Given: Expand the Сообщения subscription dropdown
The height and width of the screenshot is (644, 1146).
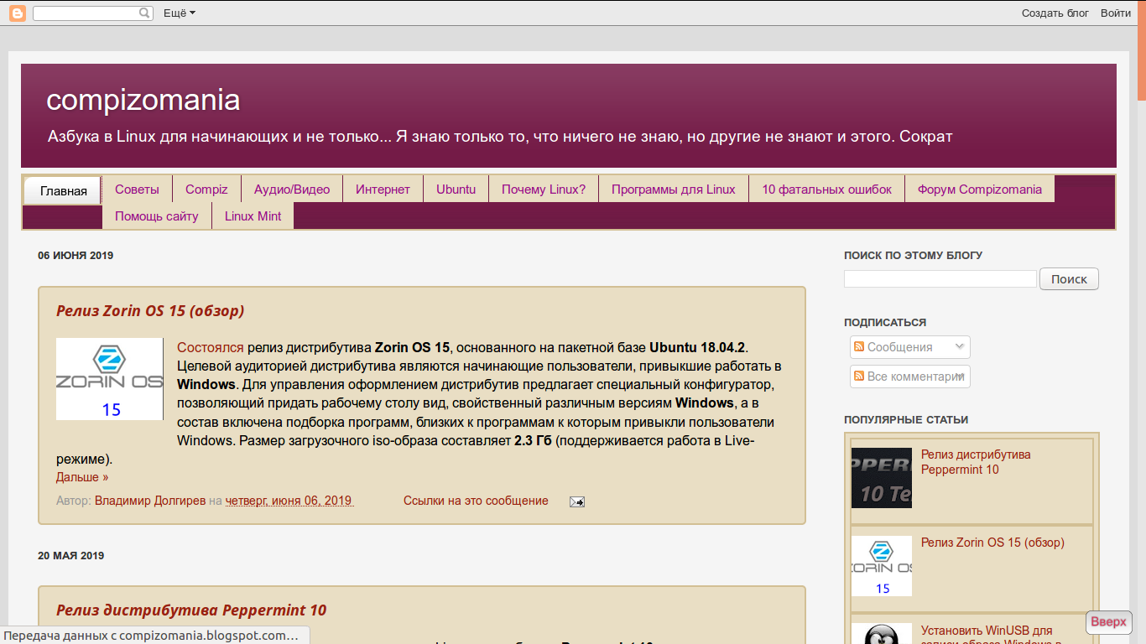Looking at the screenshot, I should [960, 346].
